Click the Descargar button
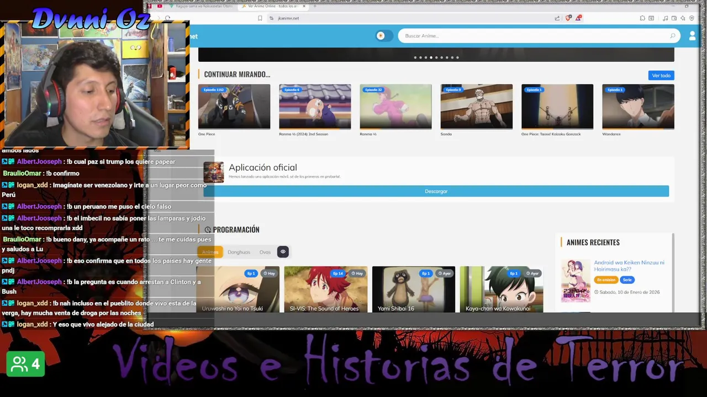Screen dimensions: 707x397 pyautogui.click(x=436, y=191)
